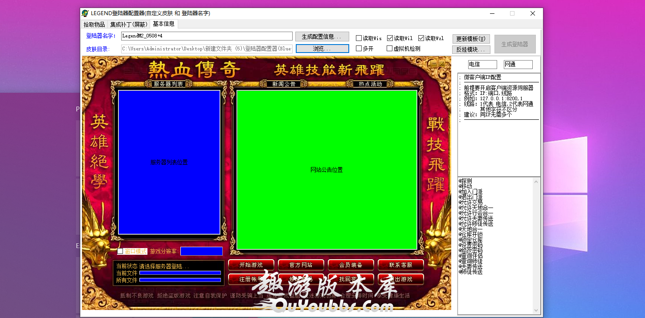Enable the 多开 checkbox
Image resolution: width=645 pixels, height=318 pixels.
point(359,49)
